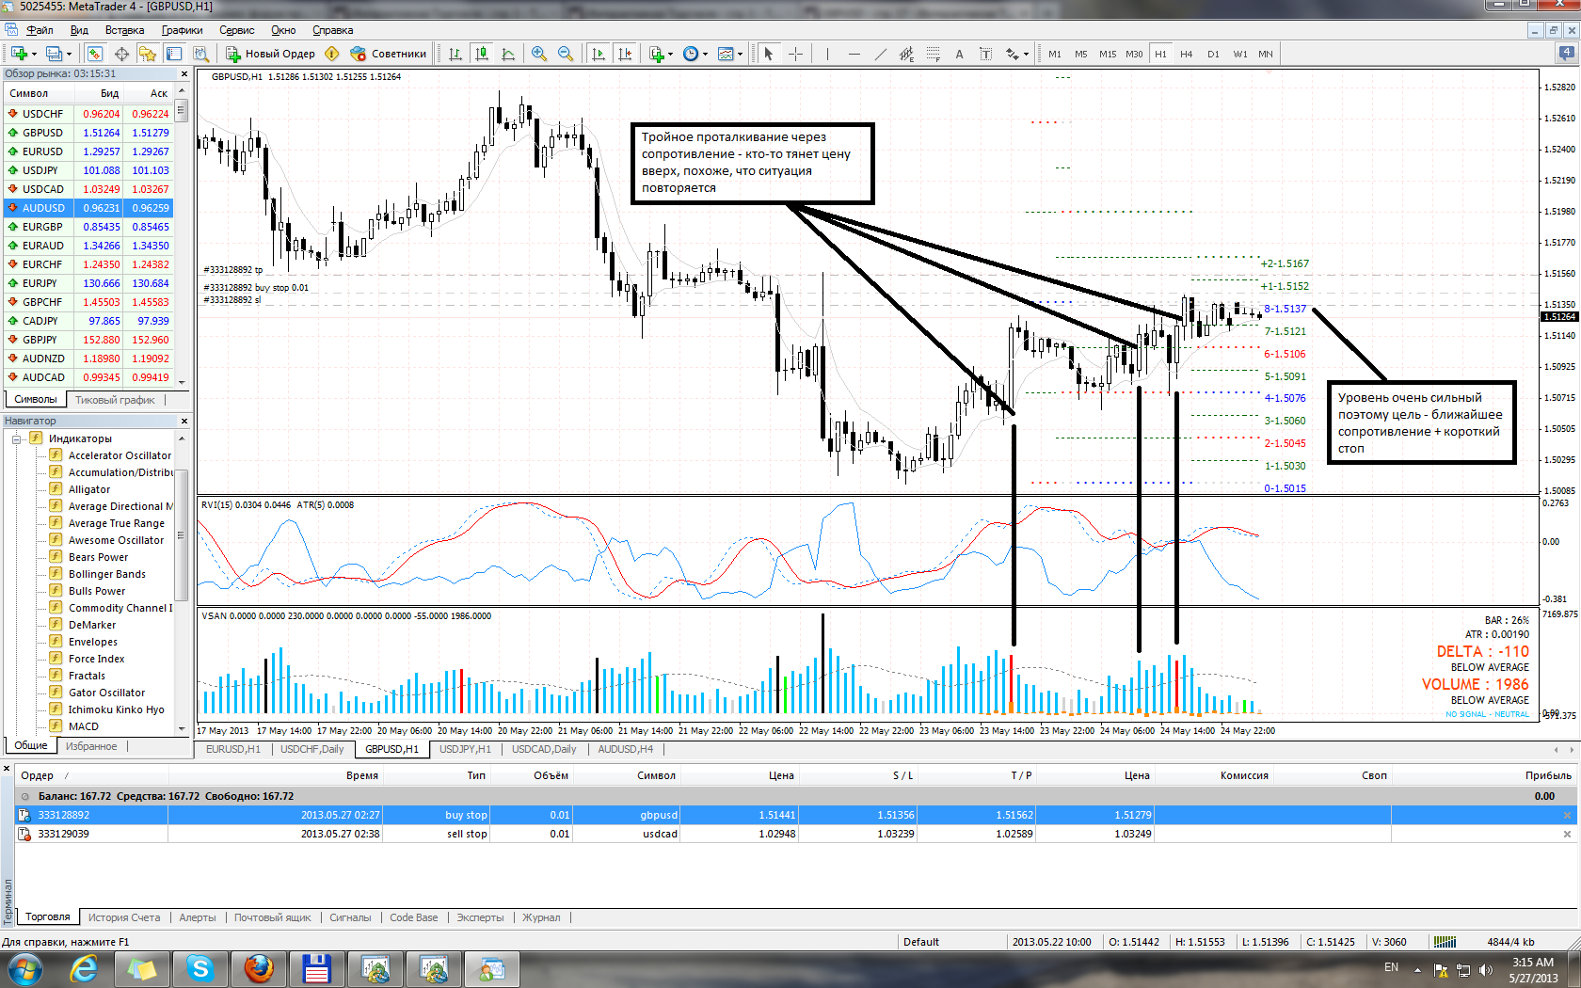This screenshot has height=988, width=1581.
Task: Open the Сервис menu
Action: tap(237, 30)
